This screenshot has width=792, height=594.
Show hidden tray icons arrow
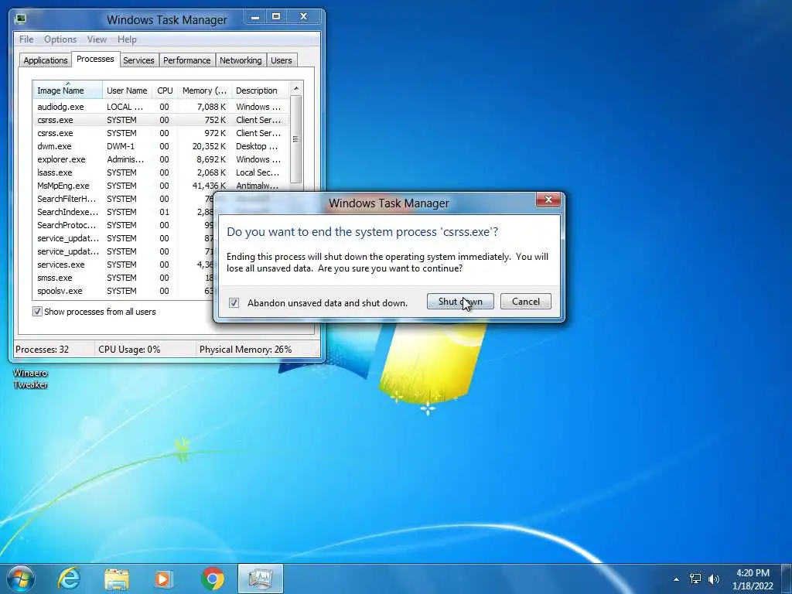676,579
